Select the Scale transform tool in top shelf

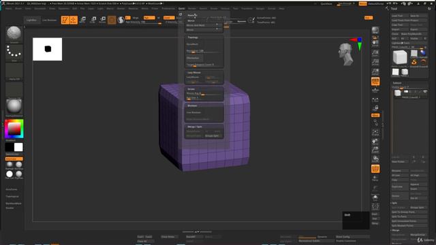point(93,20)
